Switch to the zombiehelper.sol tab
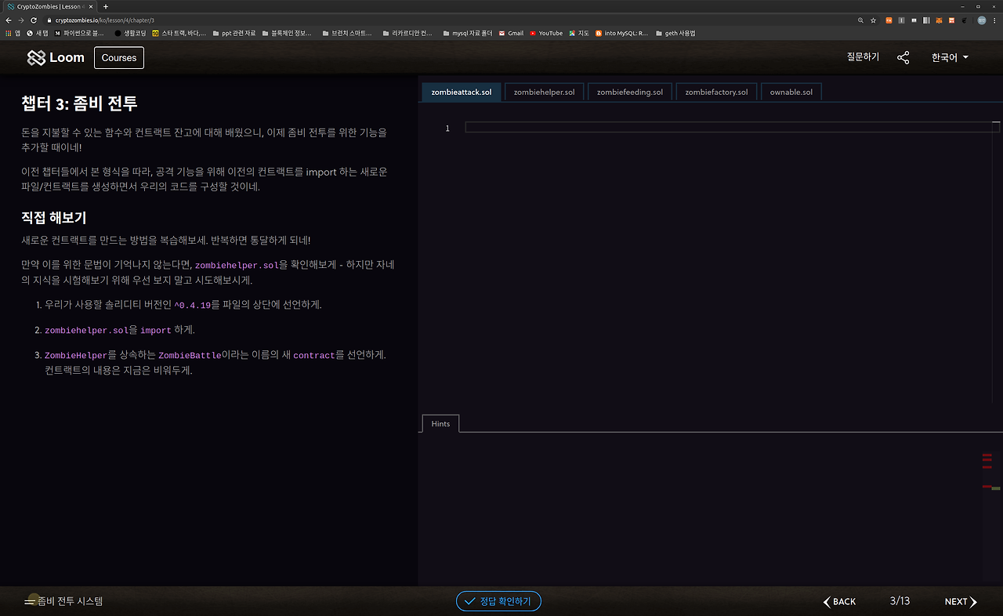The height and width of the screenshot is (616, 1003). pos(545,92)
